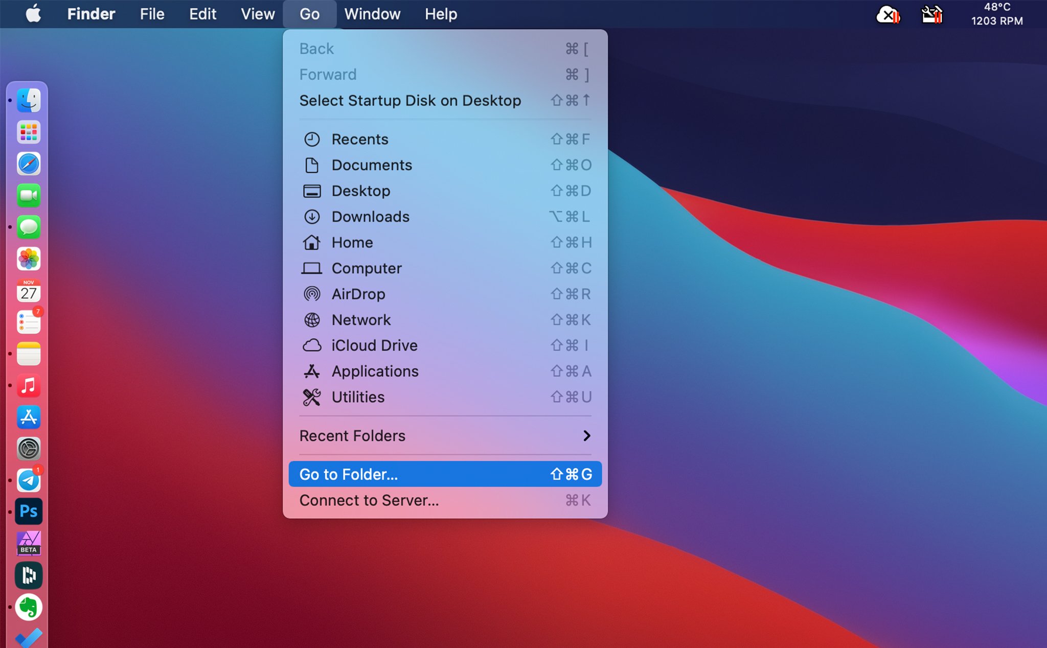Open the Music app icon
1047x648 pixels.
pyautogui.click(x=29, y=386)
